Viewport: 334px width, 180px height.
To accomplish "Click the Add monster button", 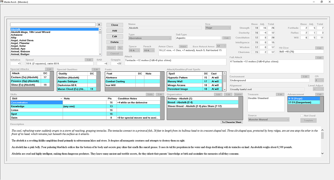I will pos(114,31).
